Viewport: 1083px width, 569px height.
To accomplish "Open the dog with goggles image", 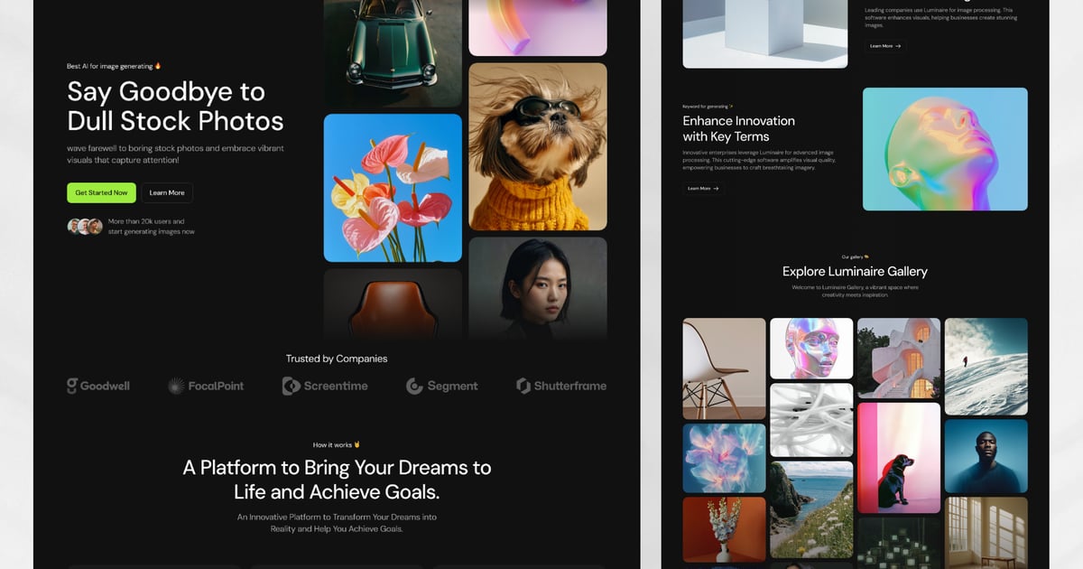I will click(538, 146).
